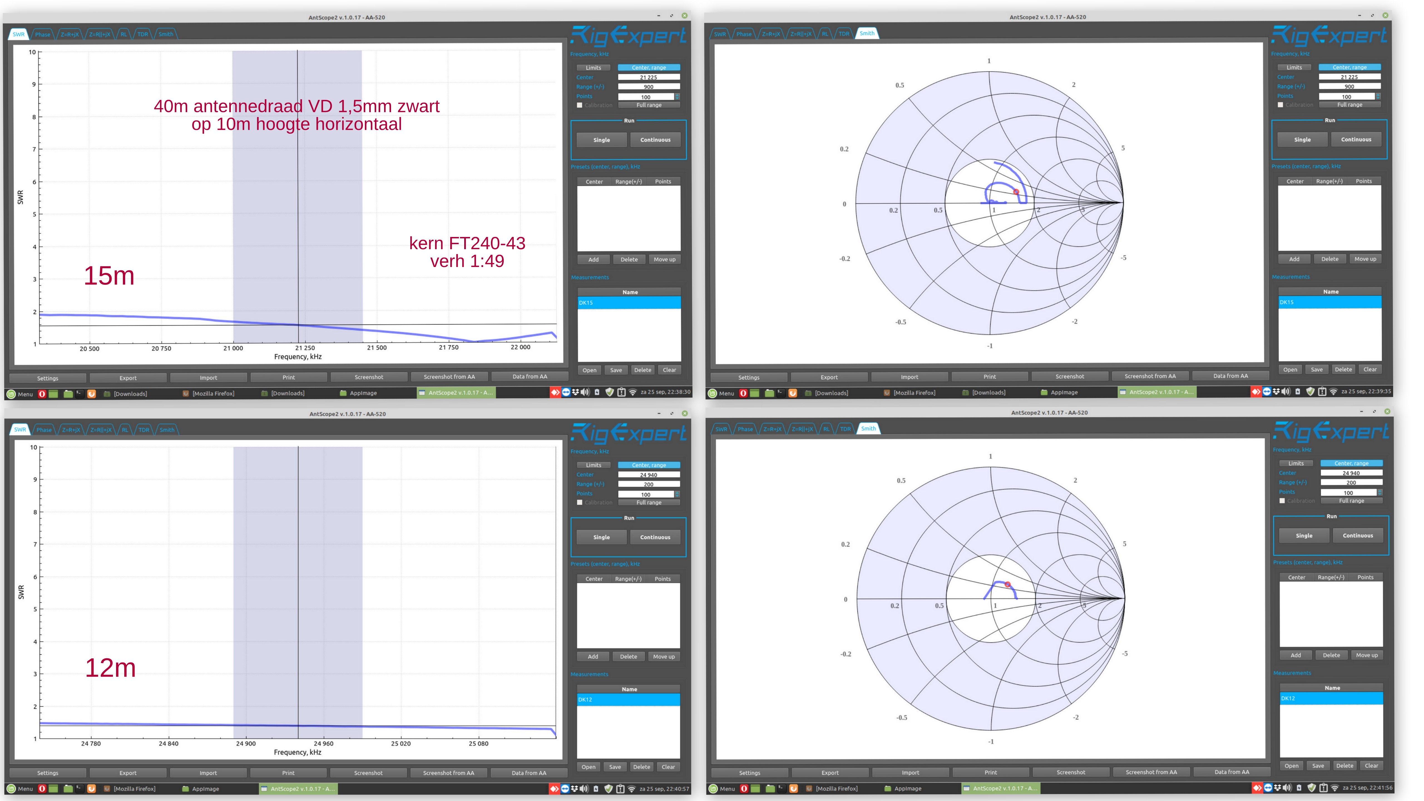Click Points spinner arrows in DK15 Smith window
The width and height of the screenshot is (1424, 801).
point(1378,96)
